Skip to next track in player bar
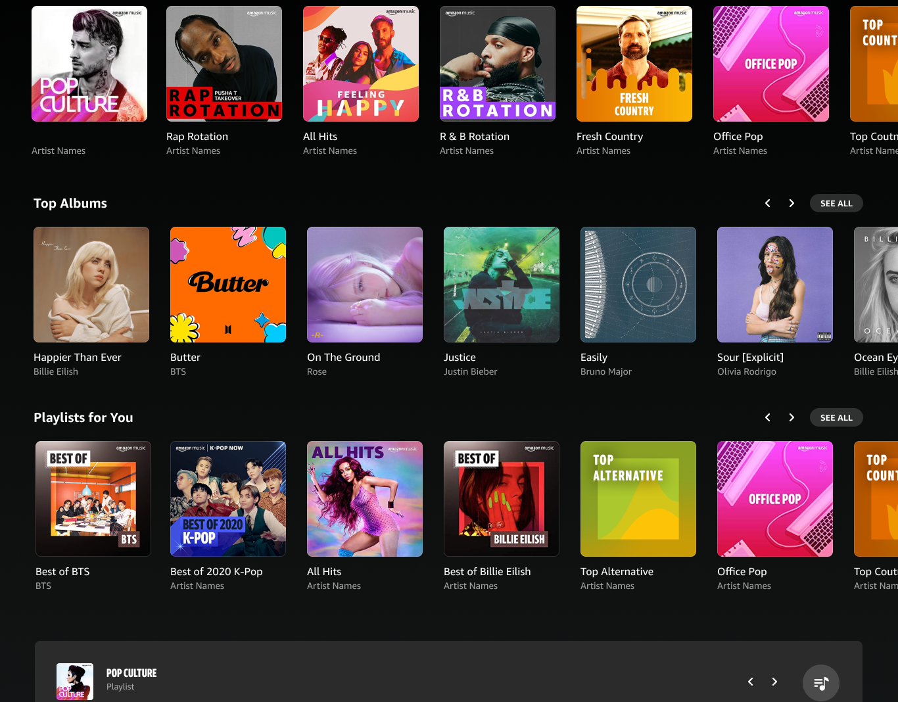 click(x=774, y=682)
